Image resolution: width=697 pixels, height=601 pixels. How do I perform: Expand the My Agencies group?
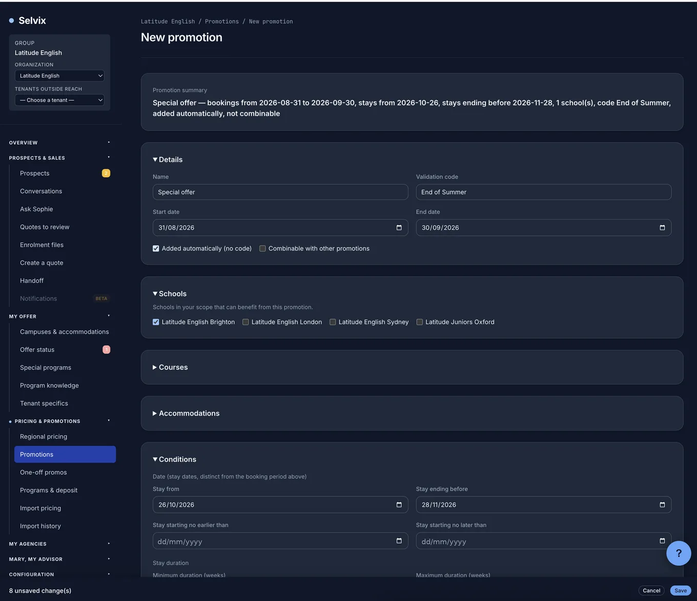(59, 544)
